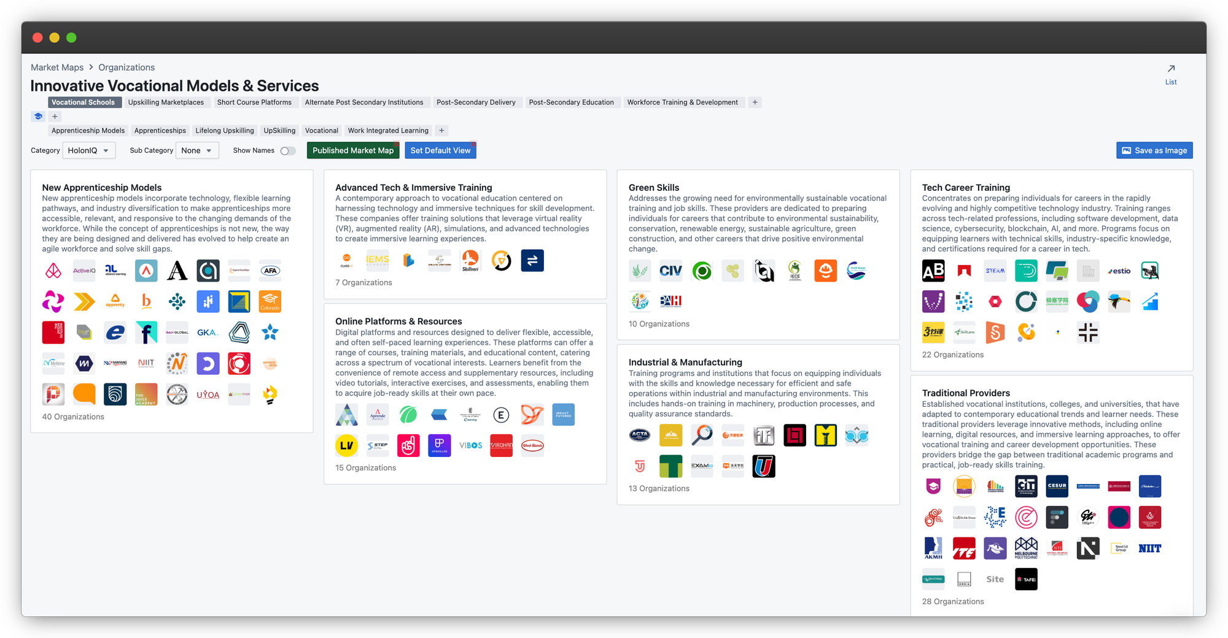The image size is (1228, 638).
Task: Click the Industrial & Manufacturing heading
Action: [685, 363]
